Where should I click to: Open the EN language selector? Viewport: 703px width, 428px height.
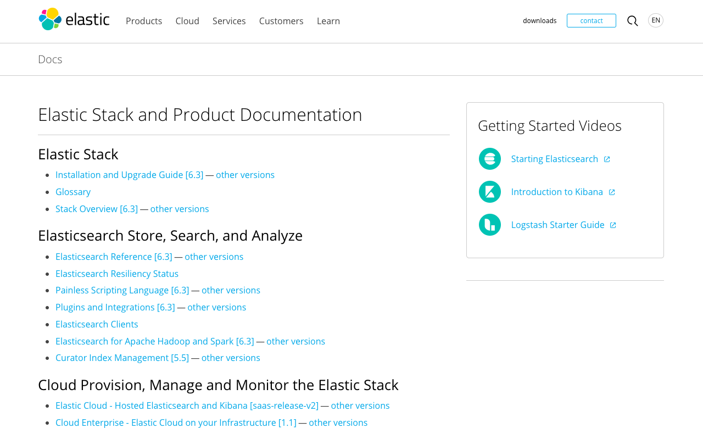656,20
